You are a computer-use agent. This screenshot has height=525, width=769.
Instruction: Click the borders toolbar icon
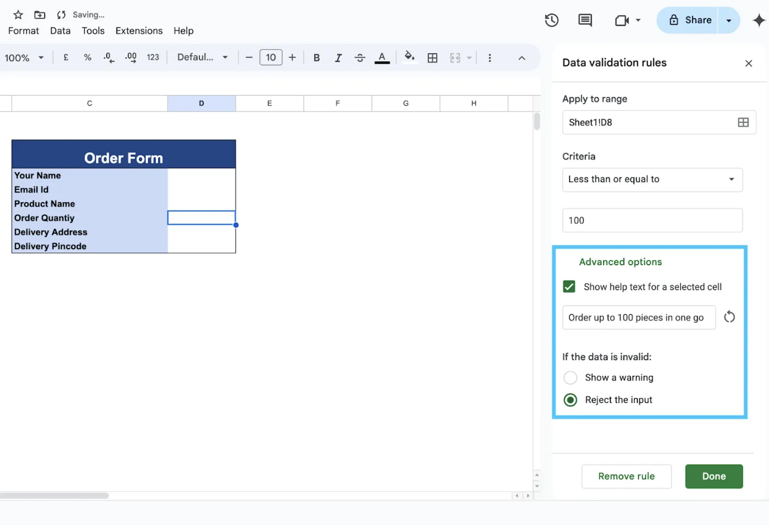pos(432,58)
